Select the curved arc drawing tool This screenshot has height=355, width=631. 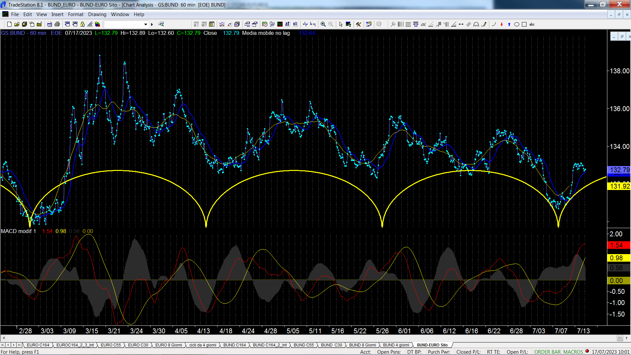494,24
